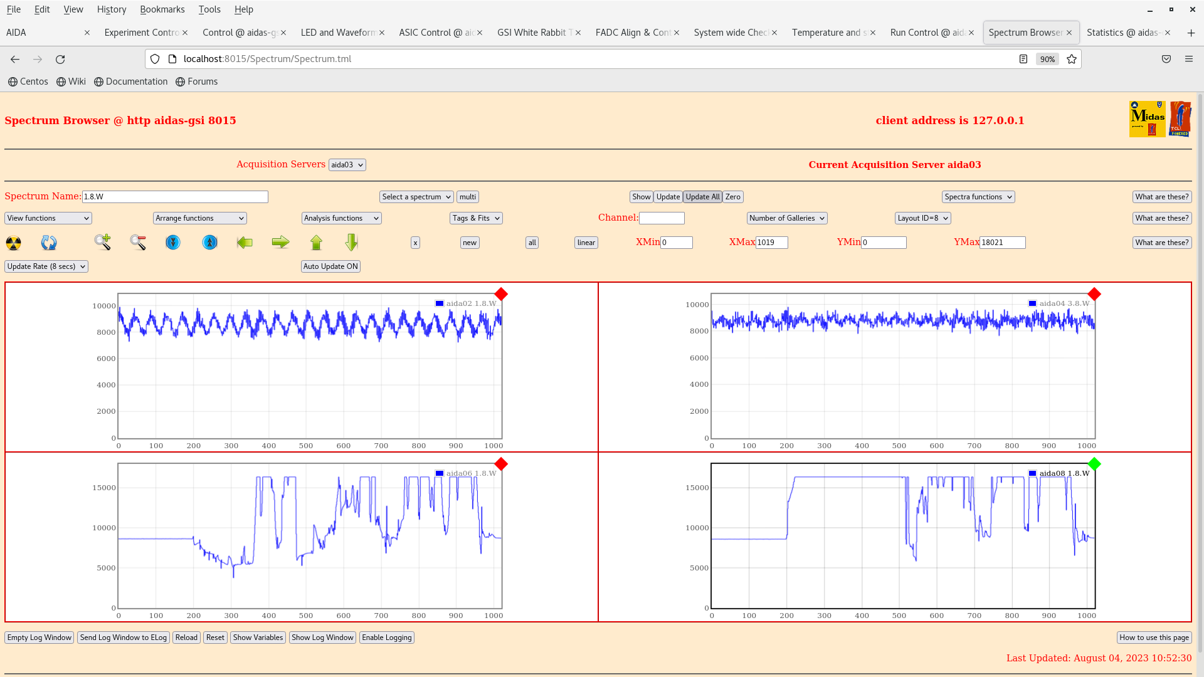Expand the Update Rate dropdown
The width and height of the screenshot is (1204, 677).
tap(46, 266)
